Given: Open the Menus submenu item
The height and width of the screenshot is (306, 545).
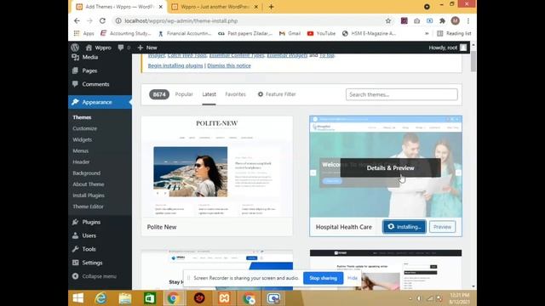Looking at the screenshot, I should point(81,150).
